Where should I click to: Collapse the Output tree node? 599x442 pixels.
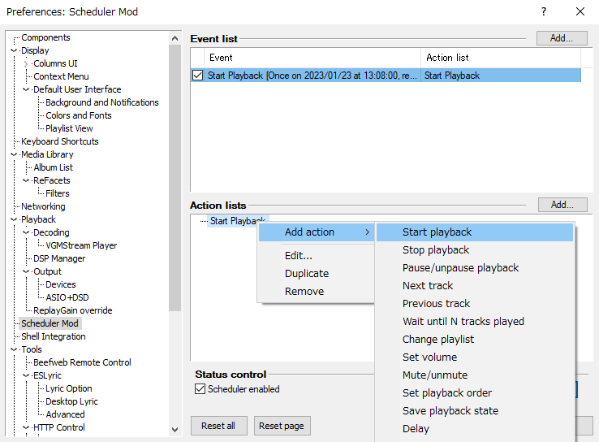[26, 271]
